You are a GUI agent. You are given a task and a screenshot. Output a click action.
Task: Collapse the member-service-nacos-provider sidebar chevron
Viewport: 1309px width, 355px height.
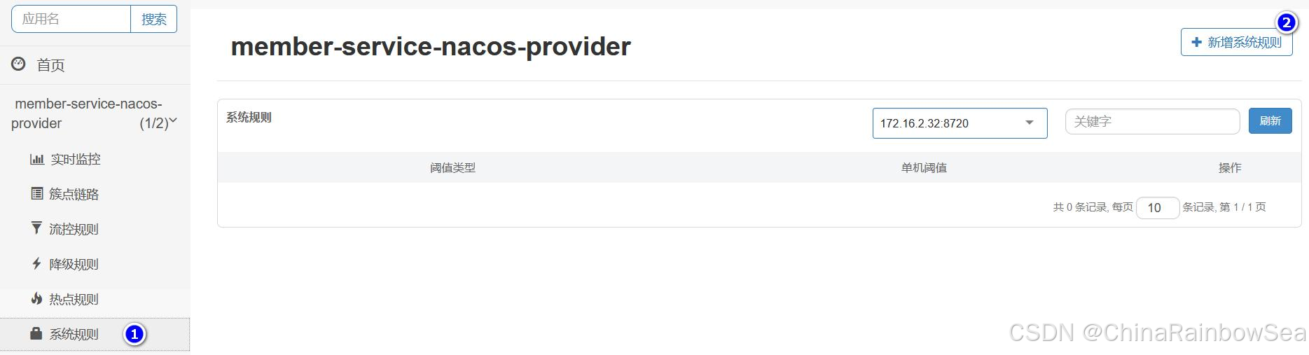point(173,121)
